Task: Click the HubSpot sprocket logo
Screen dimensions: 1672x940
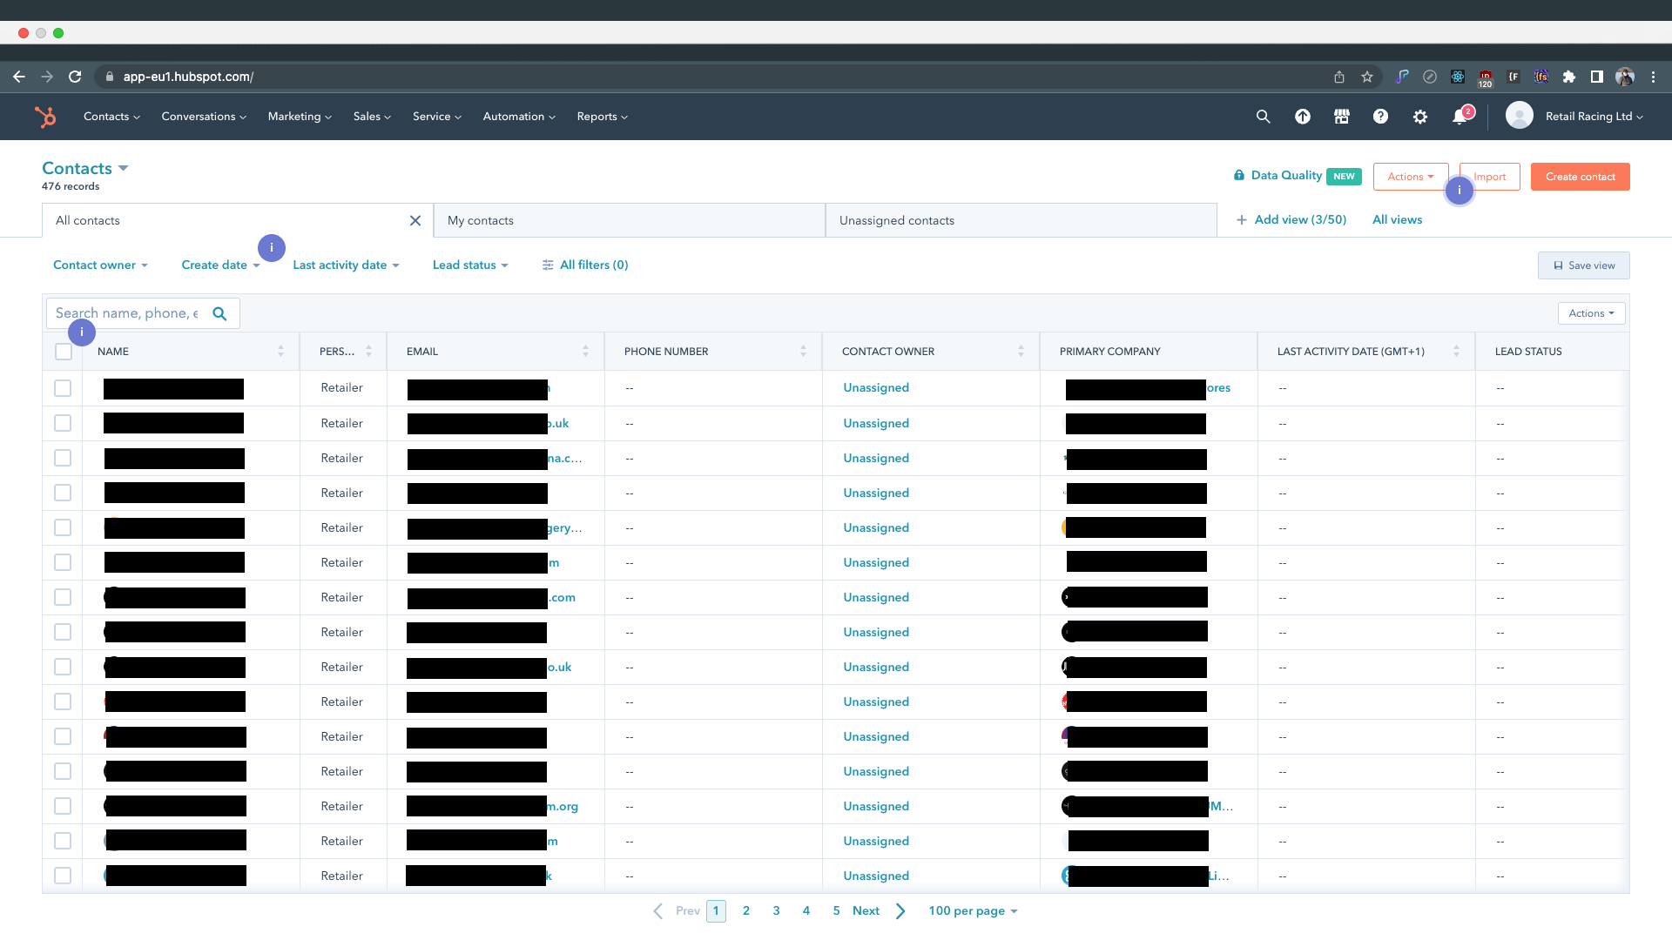Action: click(45, 117)
